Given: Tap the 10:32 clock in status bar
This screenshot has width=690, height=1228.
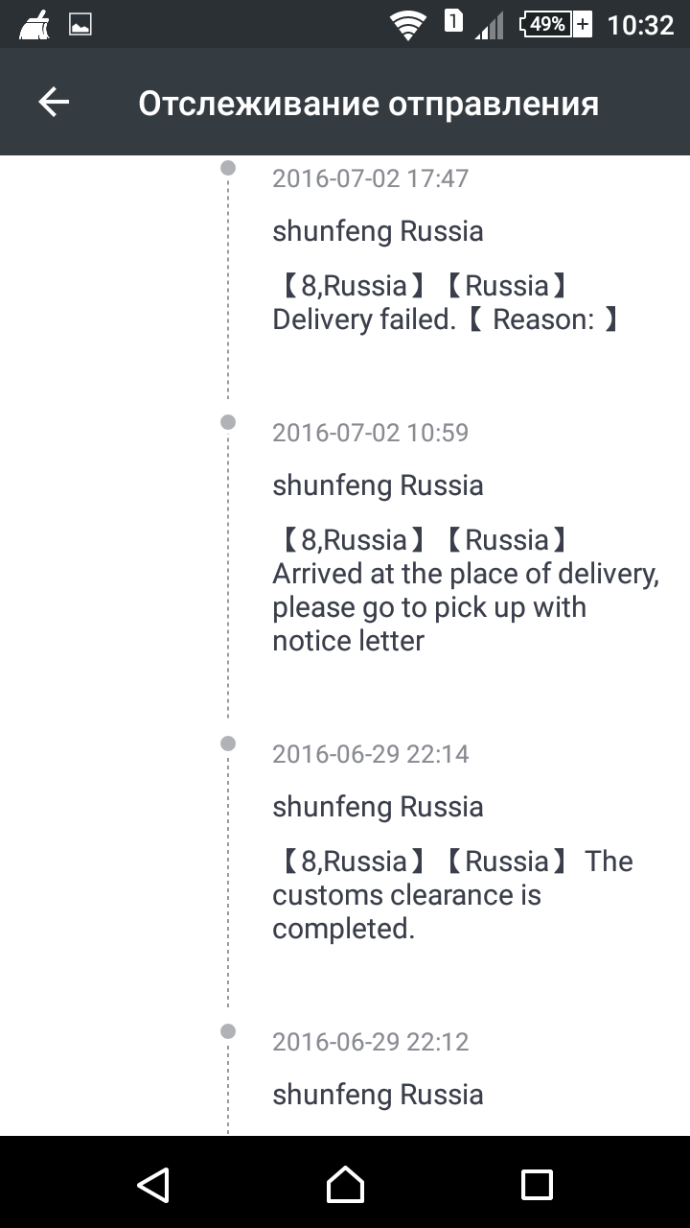Looking at the screenshot, I should pos(641,25).
